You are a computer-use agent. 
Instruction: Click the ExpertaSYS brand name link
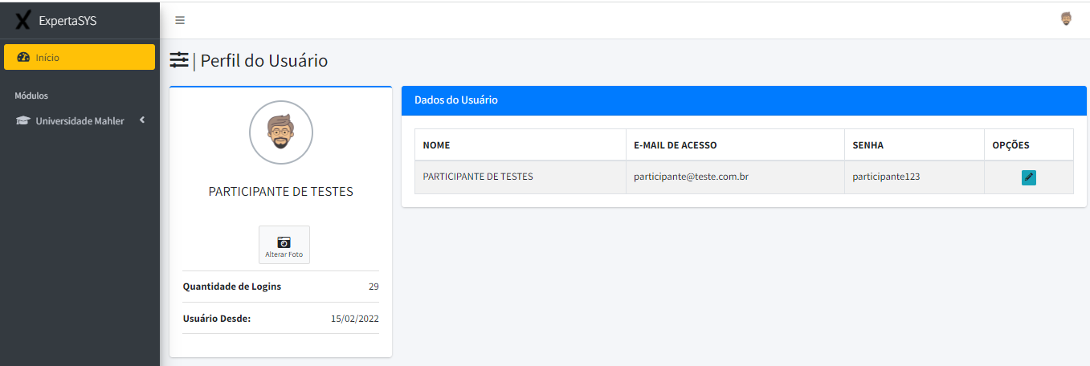[x=67, y=20]
